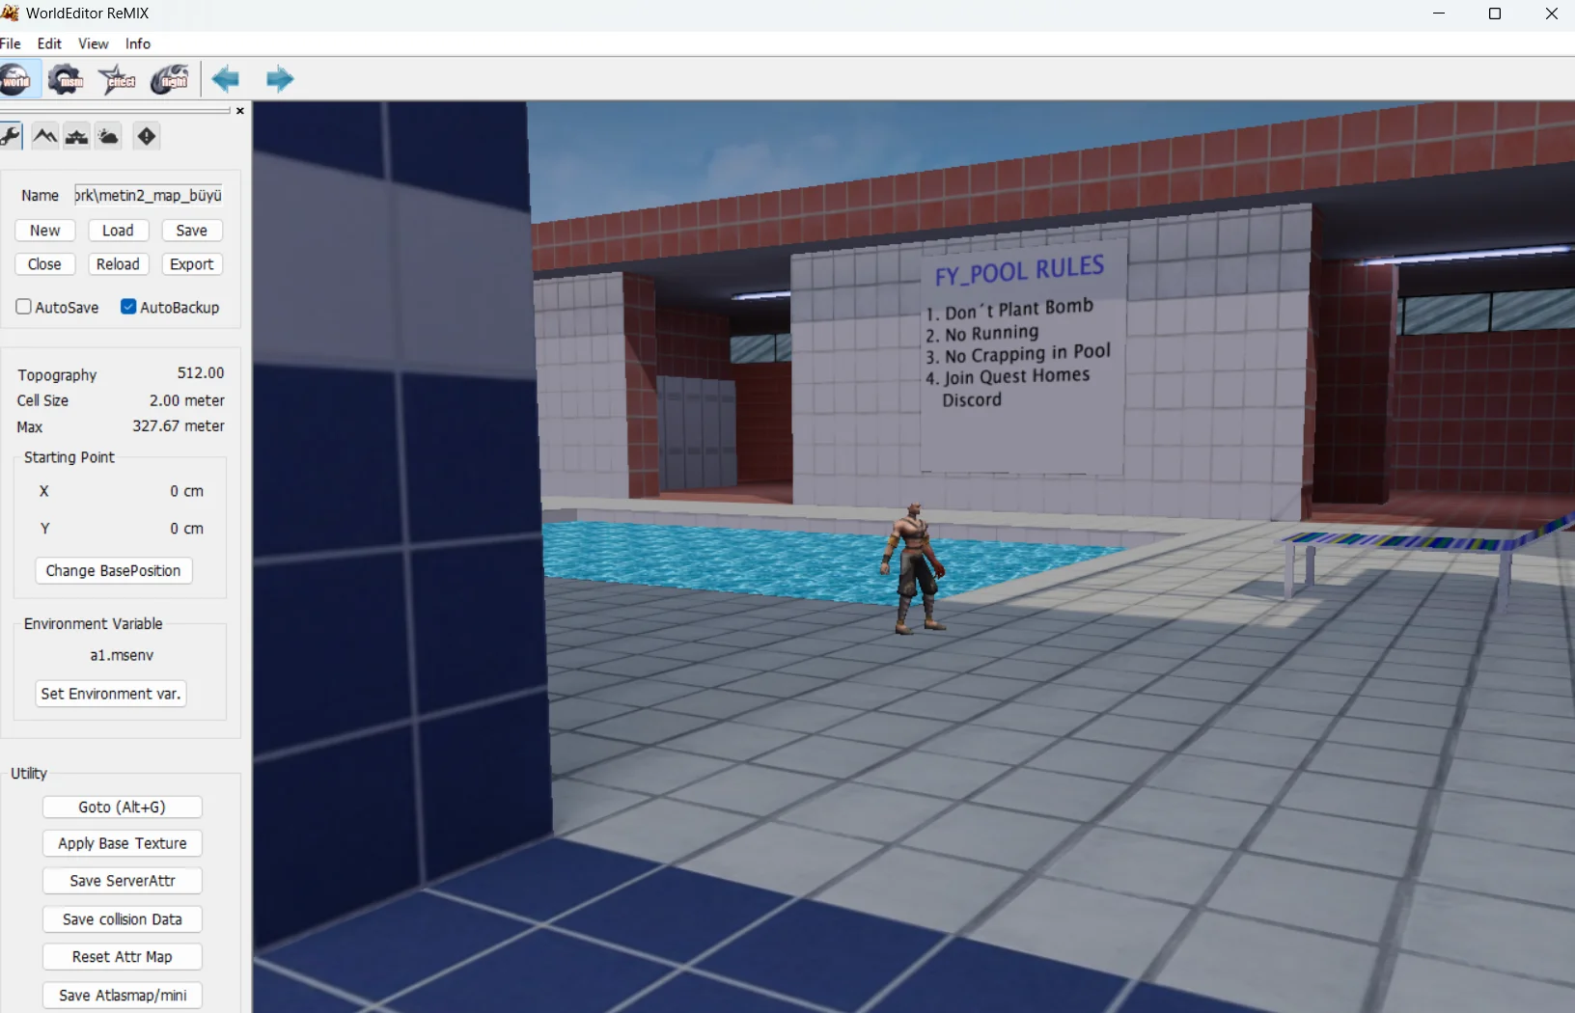Select the Starting Point Y value
The image size is (1575, 1013).
tap(187, 529)
